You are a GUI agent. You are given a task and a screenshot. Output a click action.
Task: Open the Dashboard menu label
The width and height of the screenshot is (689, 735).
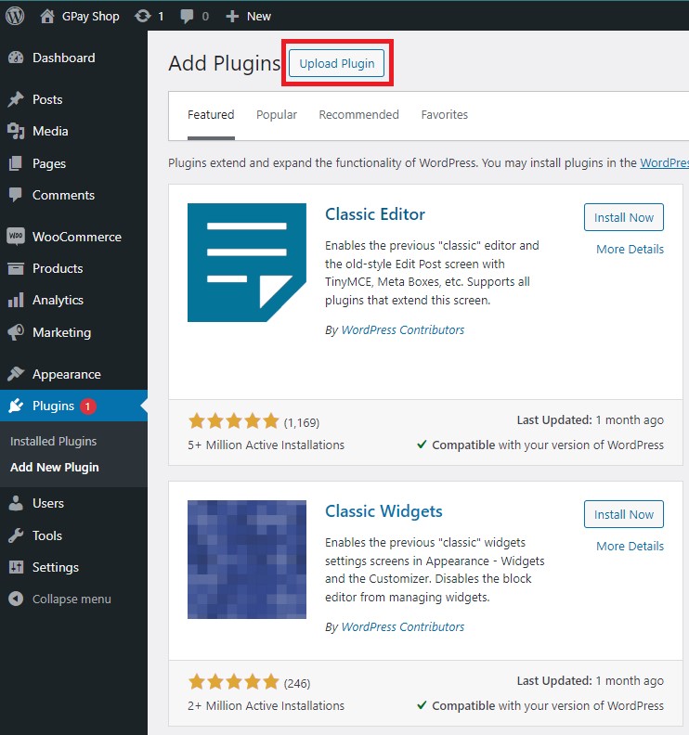[64, 58]
